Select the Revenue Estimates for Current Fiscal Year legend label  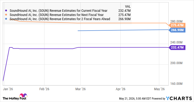click(x=58, y=11)
